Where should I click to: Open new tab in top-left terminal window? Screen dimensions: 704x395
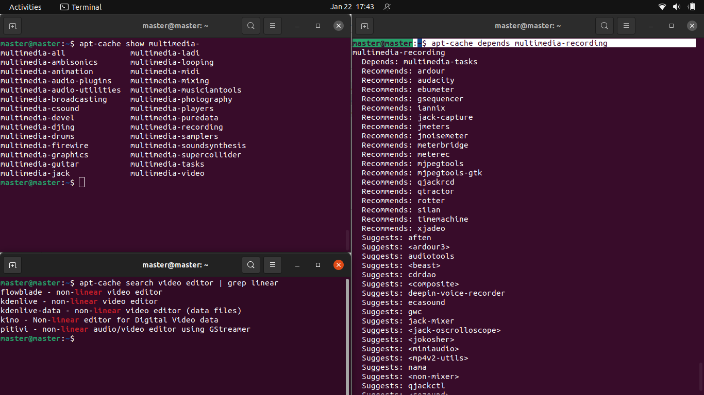12,26
